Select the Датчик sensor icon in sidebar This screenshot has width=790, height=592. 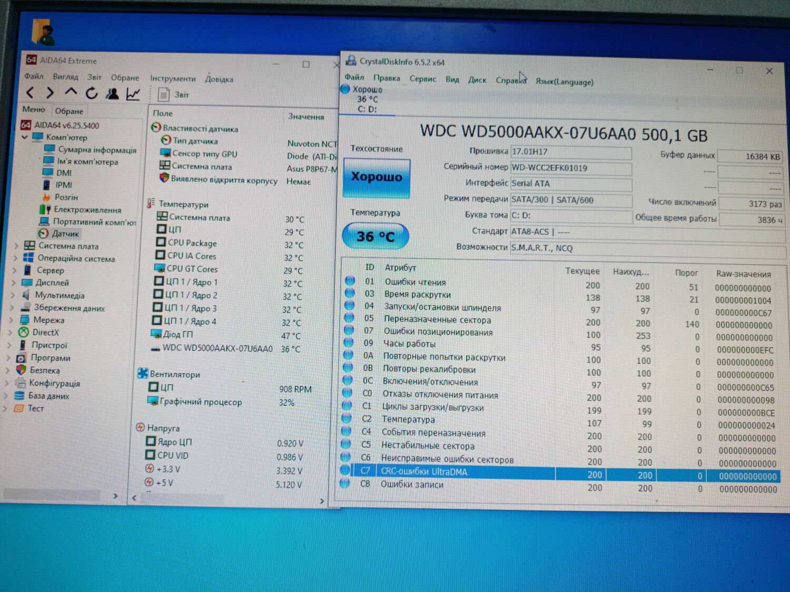[44, 234]
